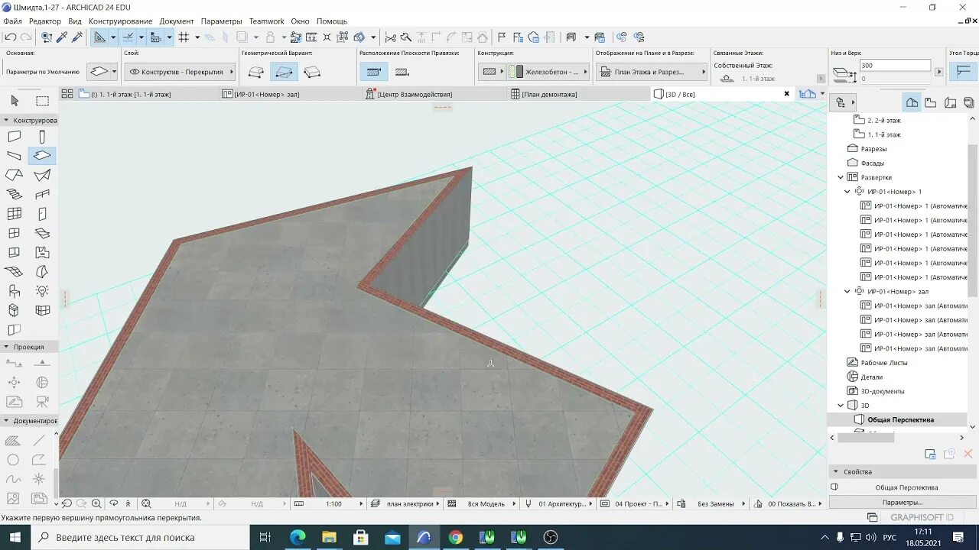Select the Roof tool
The image size is (979, 550).
14,175
